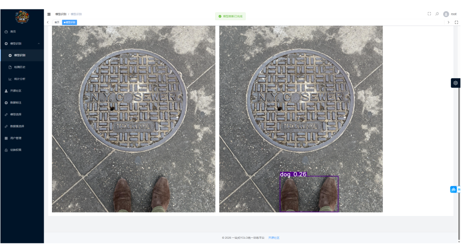
Task: Open 首页 in the sidebar
Action: pos(22,32)
